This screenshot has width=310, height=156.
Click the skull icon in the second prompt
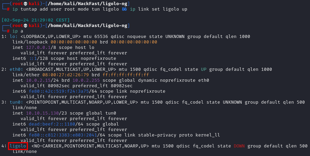click(26, 26)
